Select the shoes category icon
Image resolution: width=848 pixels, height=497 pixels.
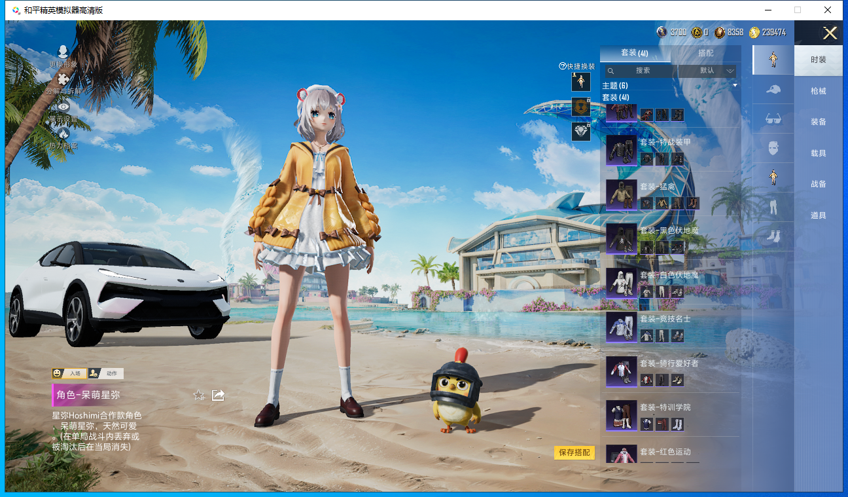(773, 236)
